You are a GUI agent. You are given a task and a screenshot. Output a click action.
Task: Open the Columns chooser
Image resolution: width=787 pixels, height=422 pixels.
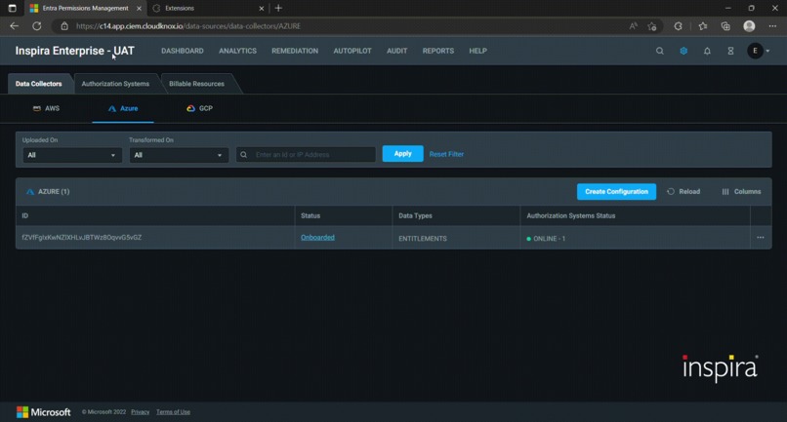pyautogui.click(x=741, y=191)
